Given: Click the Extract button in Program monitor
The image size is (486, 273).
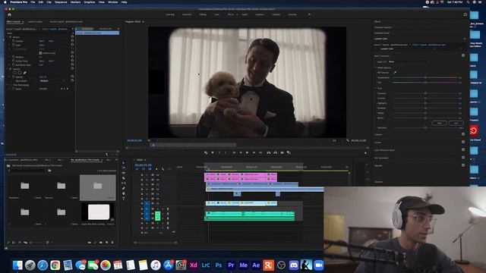Looking at the screenshot, I should [x=275, y=152].
